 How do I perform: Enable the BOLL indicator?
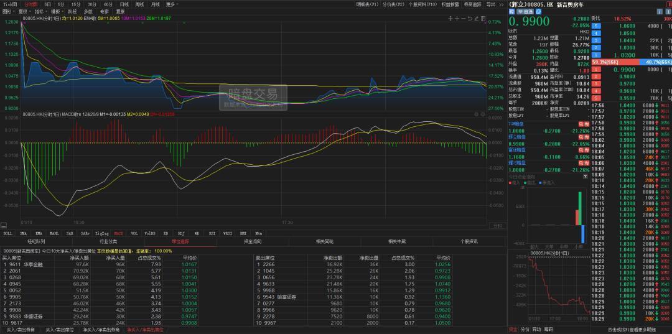tap(8, 233)
